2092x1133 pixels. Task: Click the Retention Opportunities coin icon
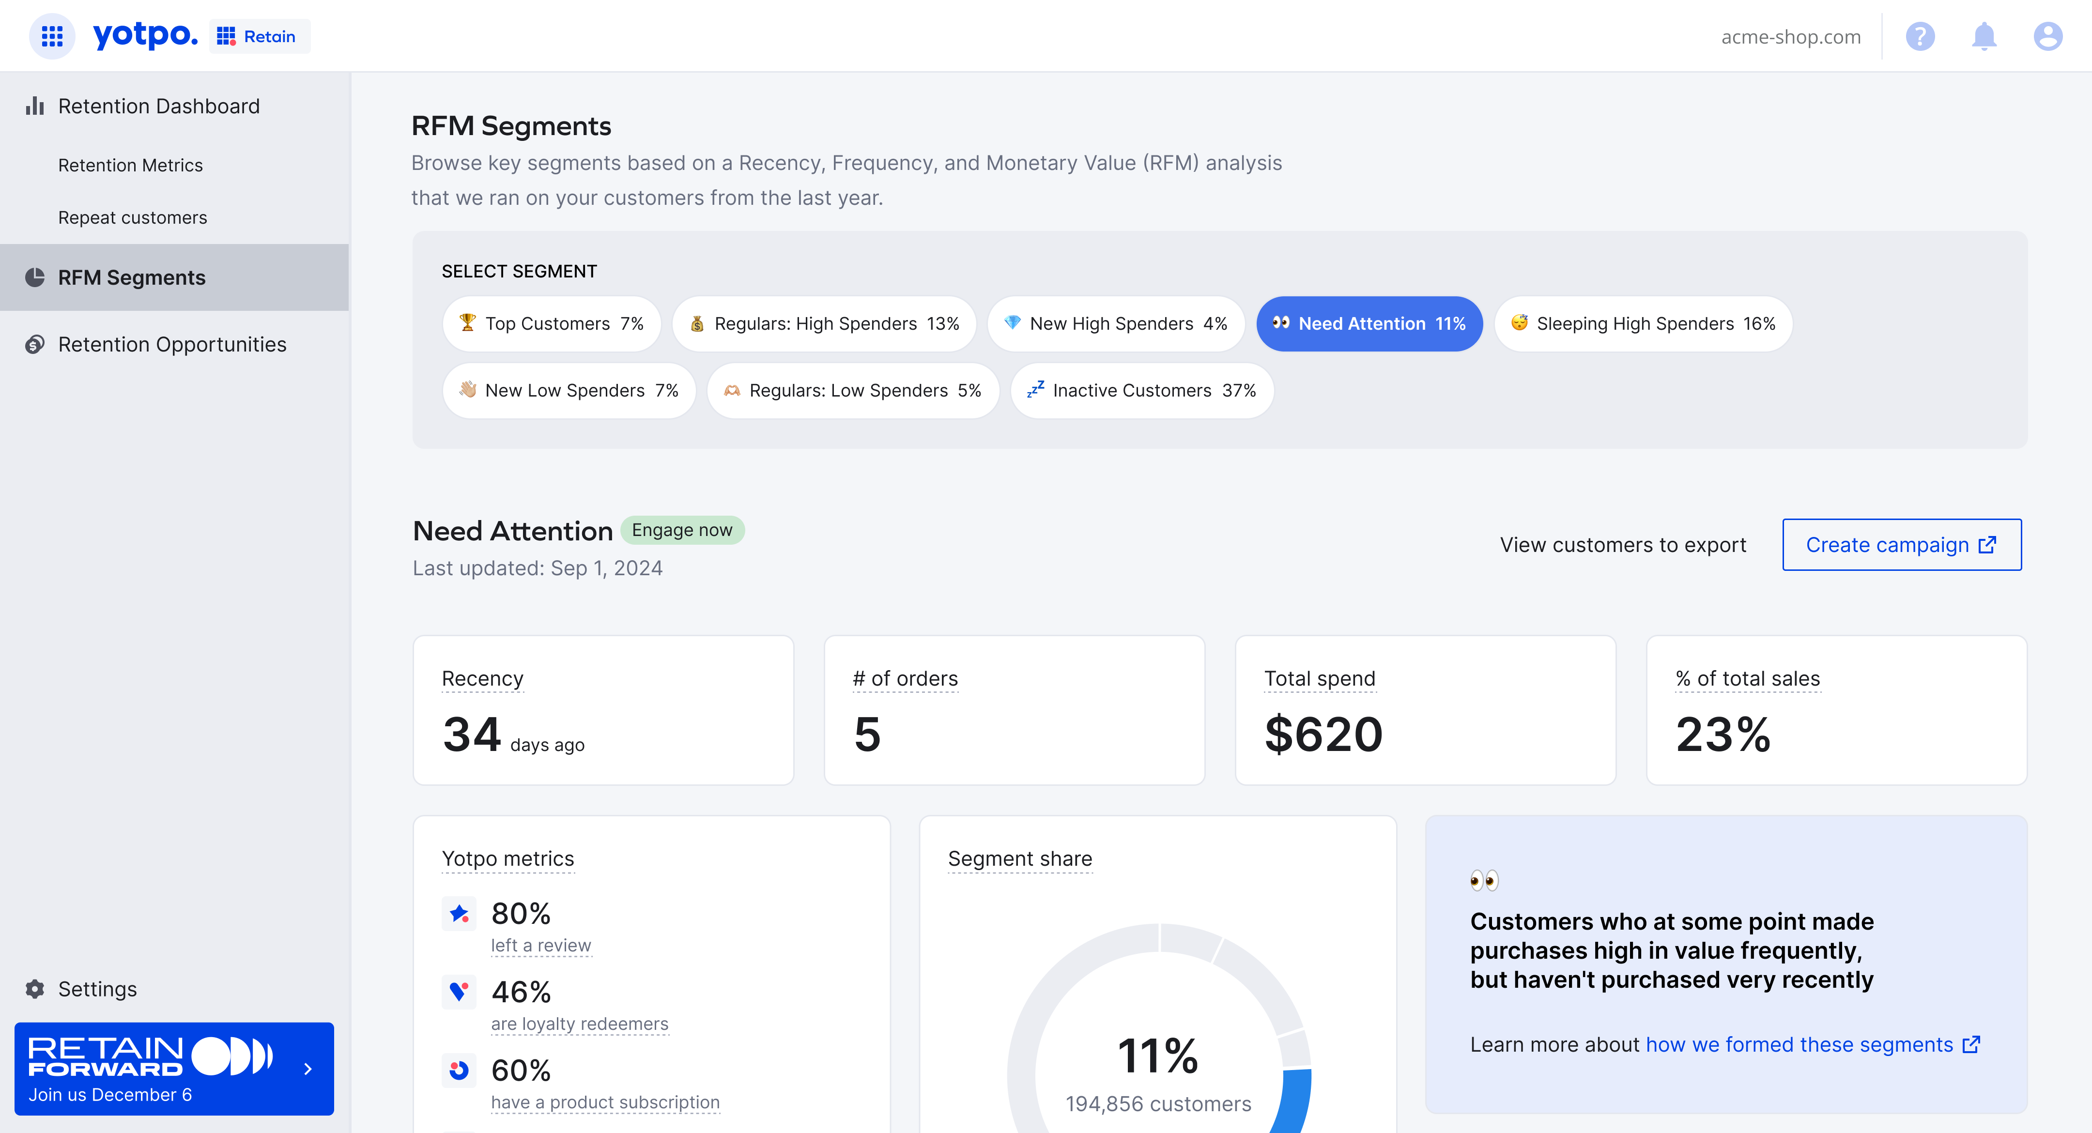click(34, 344)
